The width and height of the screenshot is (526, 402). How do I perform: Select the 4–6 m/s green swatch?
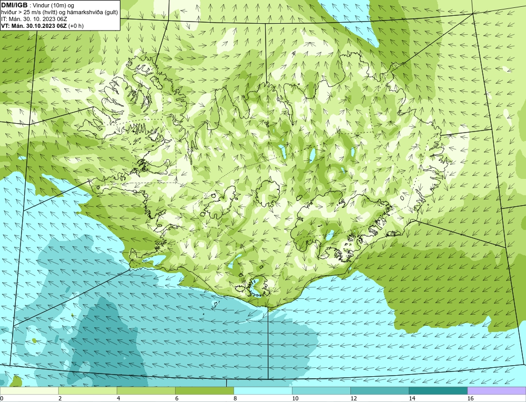[146, 390]
